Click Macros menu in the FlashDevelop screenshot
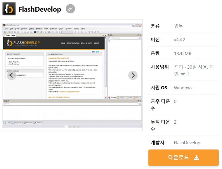 click(69, 29)
